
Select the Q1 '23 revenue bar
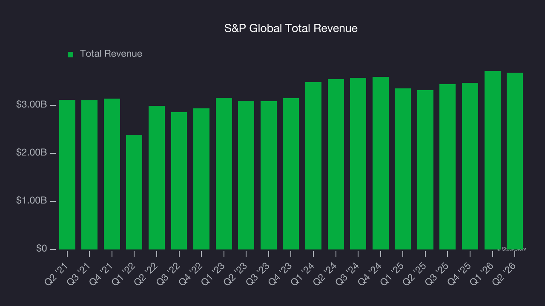coord(224,173)
